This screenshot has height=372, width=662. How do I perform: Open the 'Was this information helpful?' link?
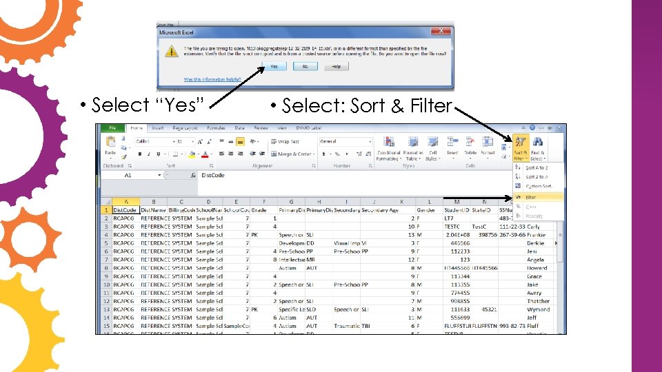tap(212, 79)
